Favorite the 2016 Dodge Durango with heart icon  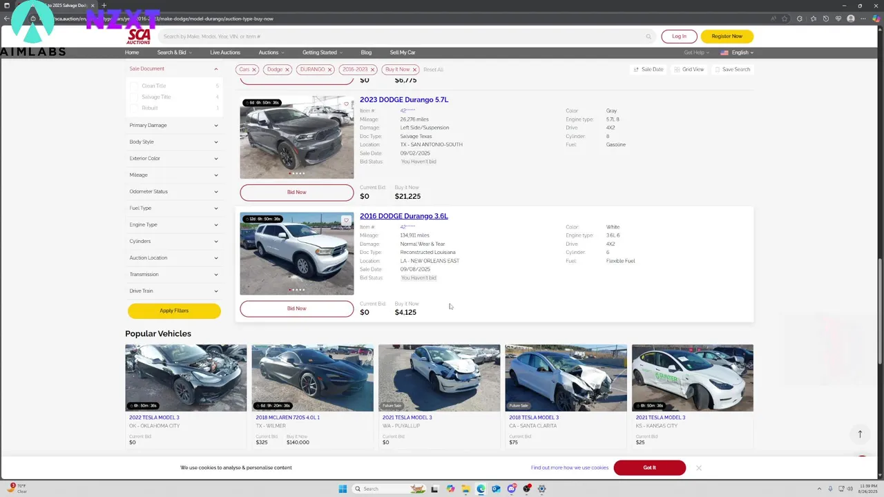[347, 221]
